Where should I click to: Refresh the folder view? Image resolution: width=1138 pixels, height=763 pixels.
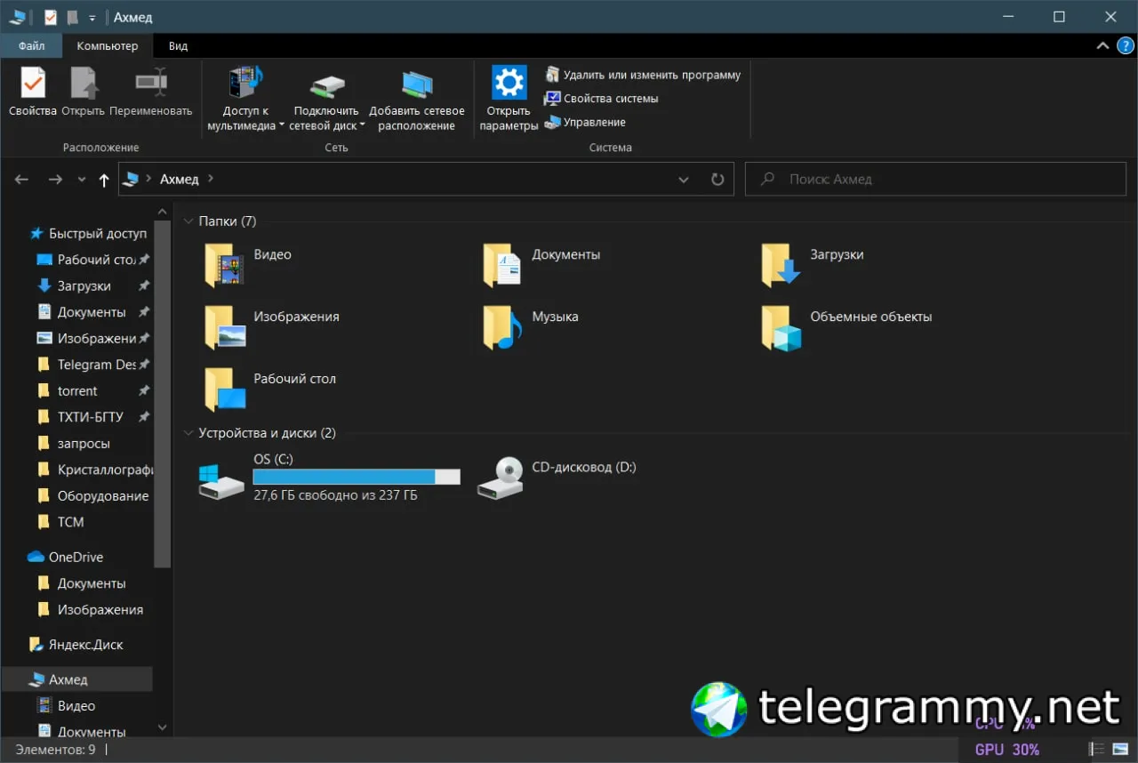(x=717, y=180)
